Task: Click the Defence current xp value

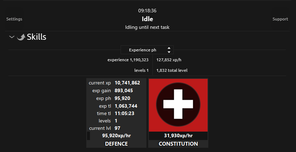Action: point(127,83)
